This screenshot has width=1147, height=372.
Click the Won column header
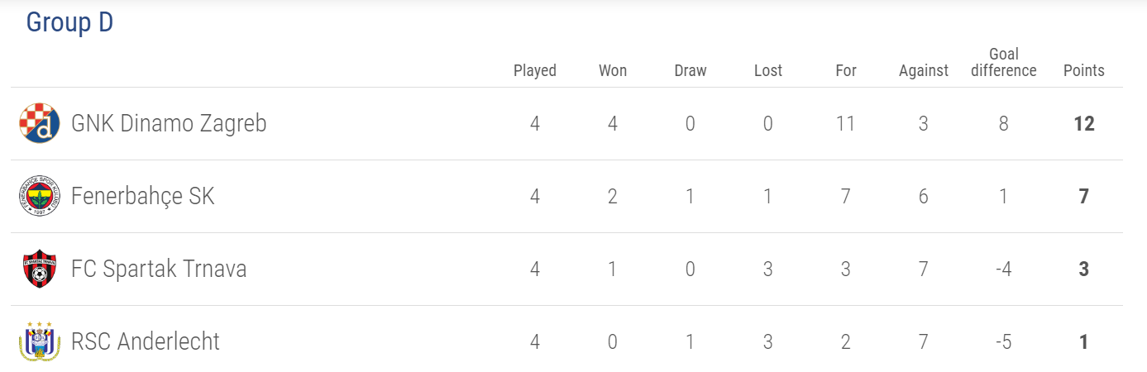click(613, 70)
